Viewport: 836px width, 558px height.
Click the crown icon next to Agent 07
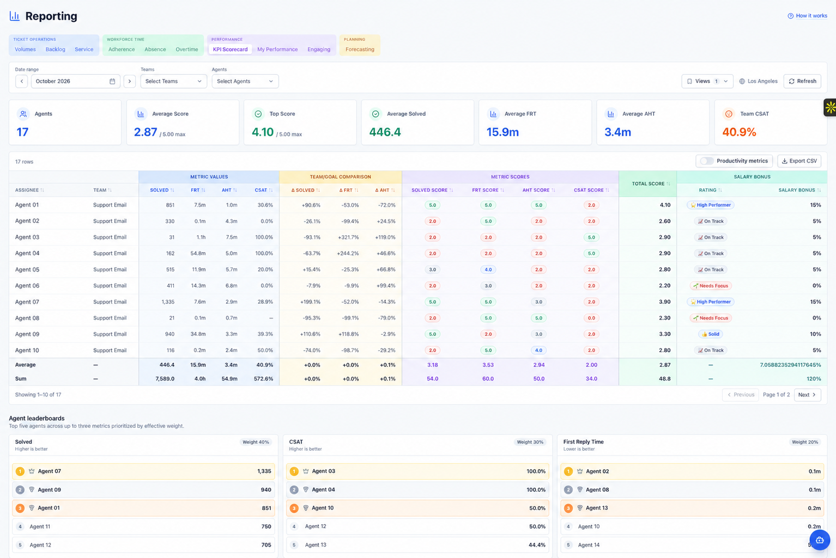(32, 471)
